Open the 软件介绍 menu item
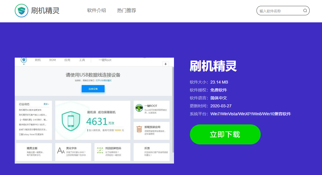322x175 pixels. point(96,10)
